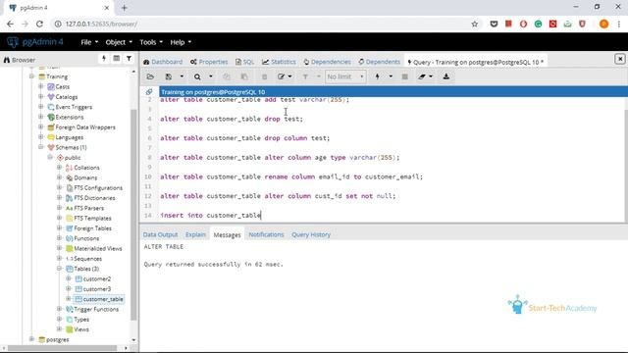628x353 pixels.
Task: Select FTS Configurations node
Action: (x=98, y=187)
